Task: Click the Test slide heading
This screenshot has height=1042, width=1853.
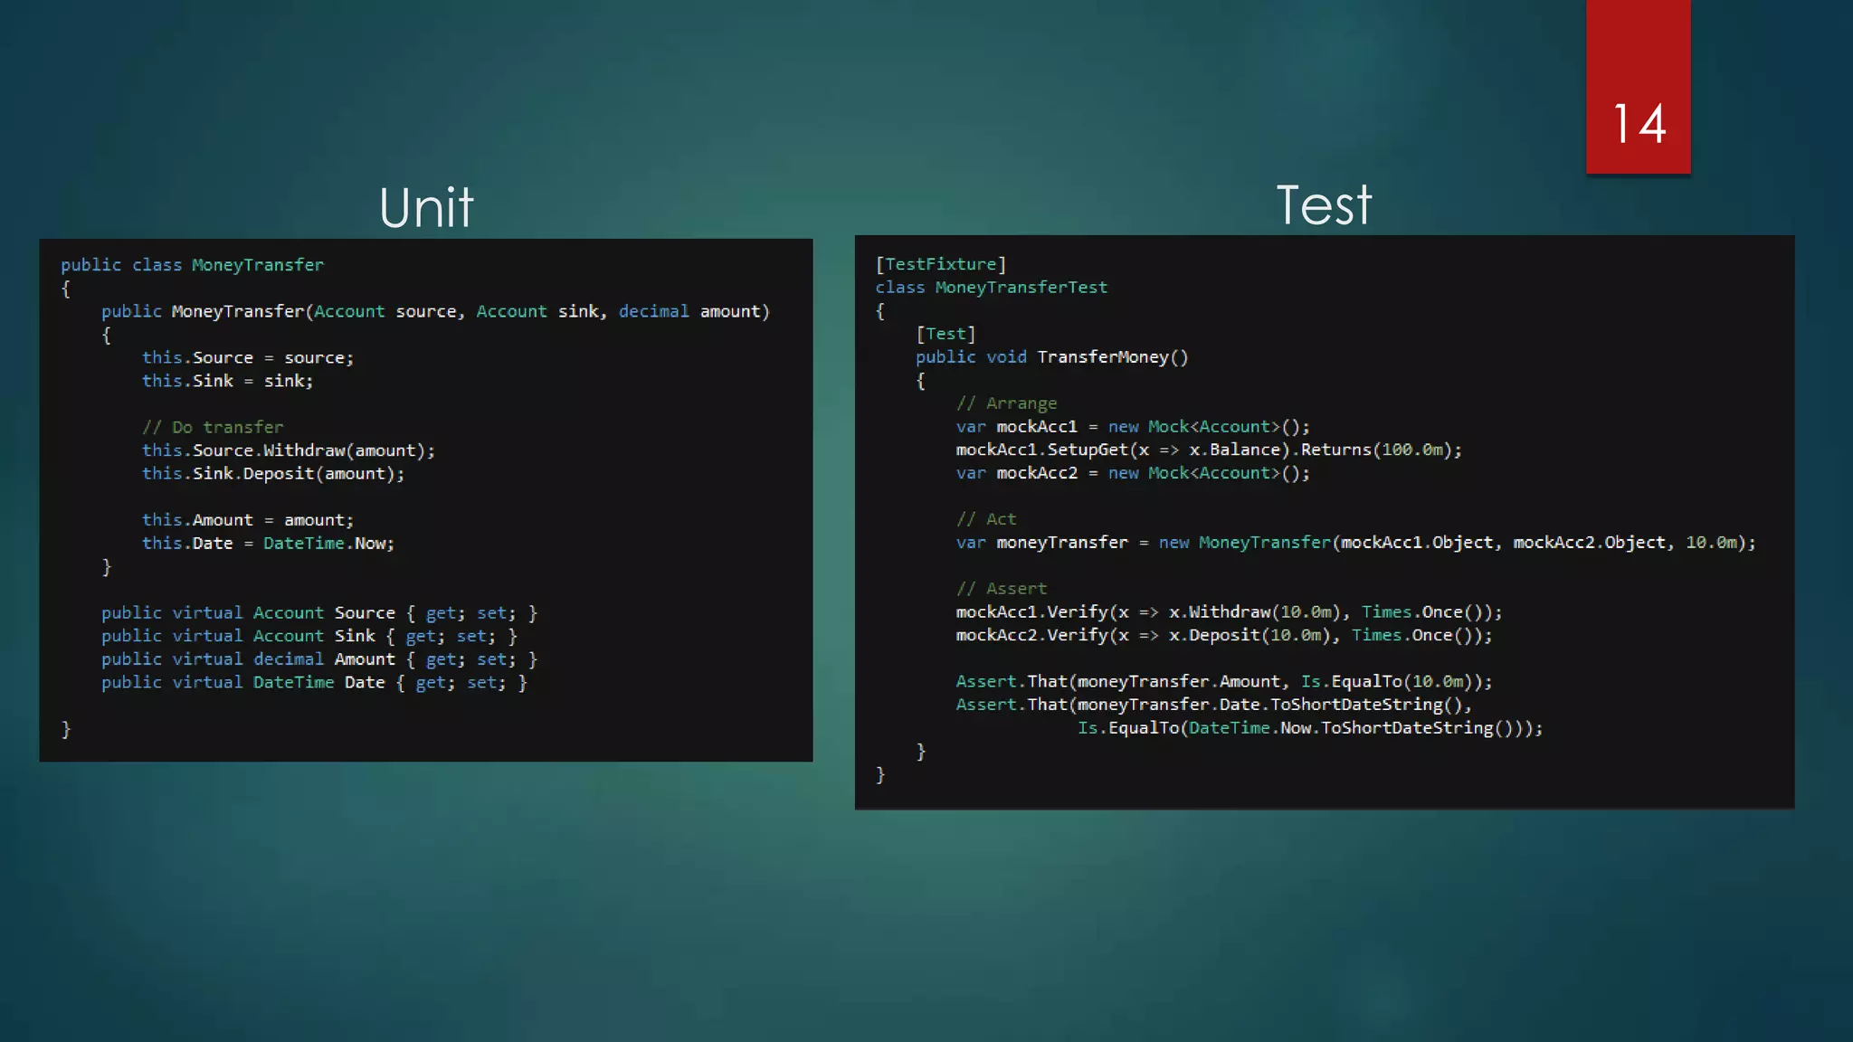Action: (x=1324, y=205)
